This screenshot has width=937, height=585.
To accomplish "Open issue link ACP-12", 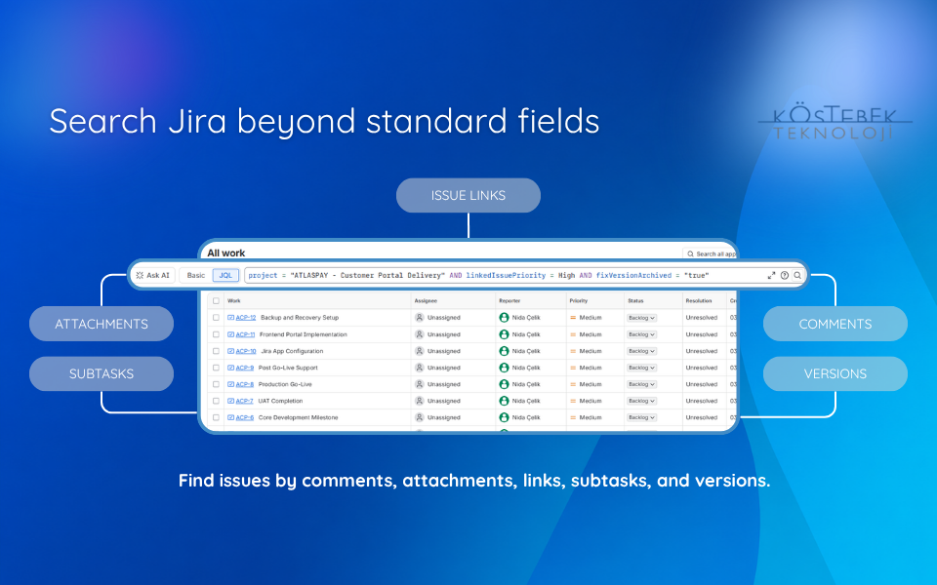I will (x=246, y=318).
